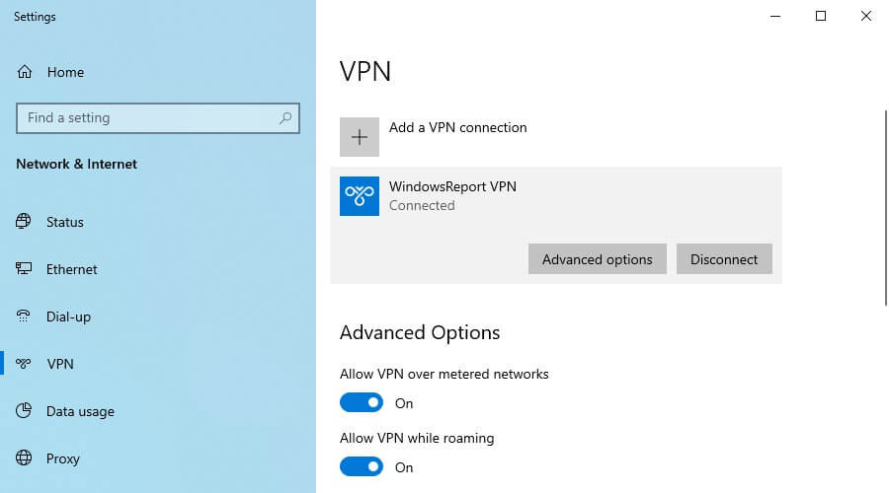Maximize the Settings window
Viewport: 889px width, 493px height.
point(821,17)
